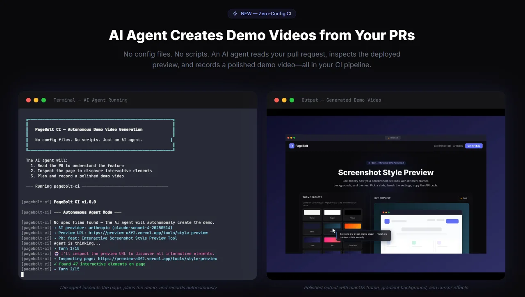Click the caption Polished output with macOS frame
Screen dimensions: 525x297
(x=386, y=288)
